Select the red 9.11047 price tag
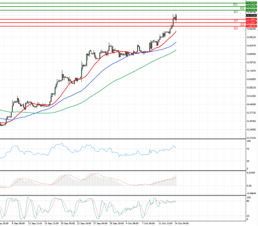The image size is (258, 226). click(x=252, y=22)
